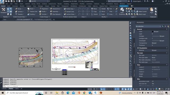Click the Match Layer button

141,14
